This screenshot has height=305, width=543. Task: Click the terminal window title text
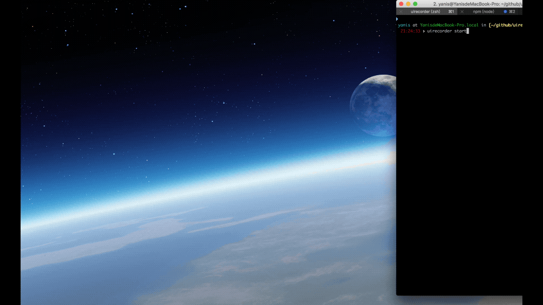[478, 4]
